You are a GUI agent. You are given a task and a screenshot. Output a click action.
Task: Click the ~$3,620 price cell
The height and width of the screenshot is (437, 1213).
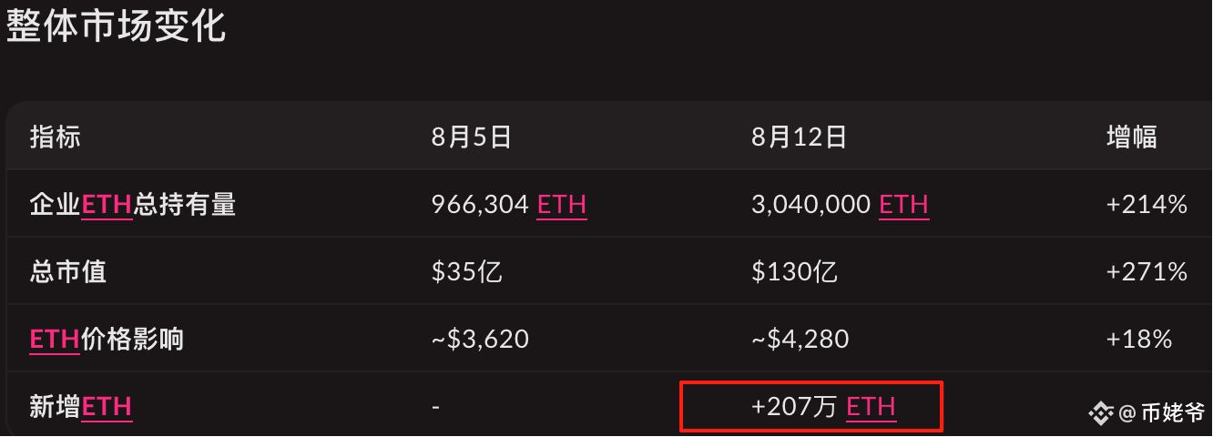(480, 340)
